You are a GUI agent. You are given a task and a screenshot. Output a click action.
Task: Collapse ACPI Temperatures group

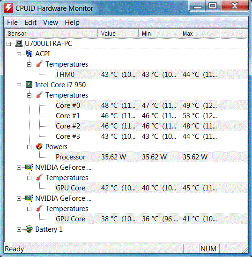30,64
